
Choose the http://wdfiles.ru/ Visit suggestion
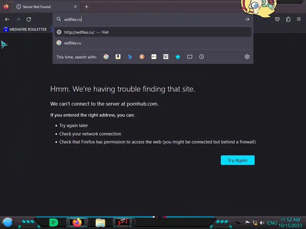pos(153,32)
